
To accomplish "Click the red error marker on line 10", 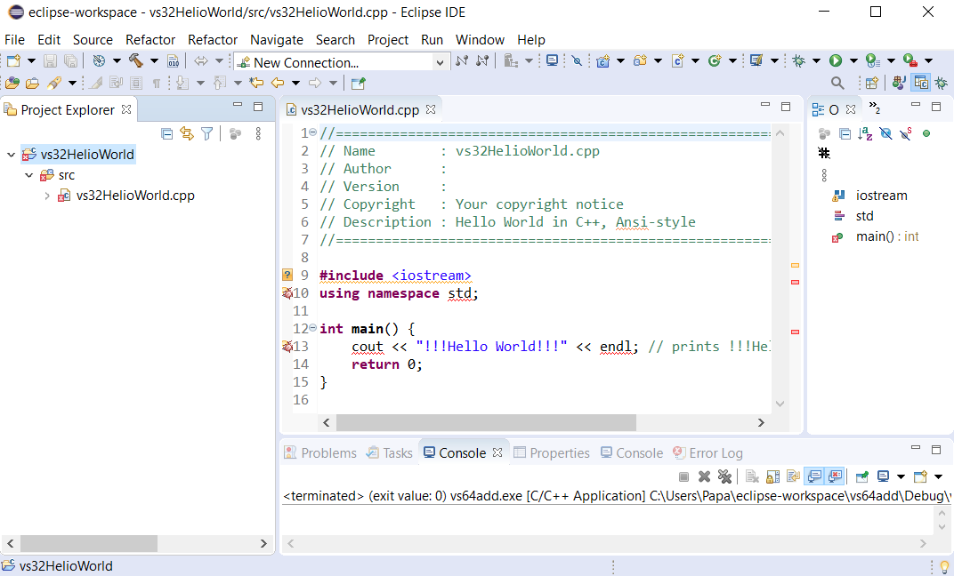I will pos(287,293).
